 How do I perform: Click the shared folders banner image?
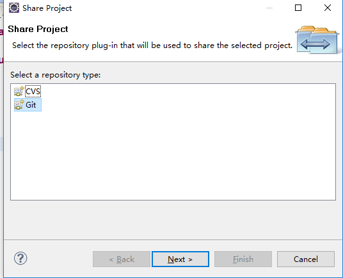317,40
